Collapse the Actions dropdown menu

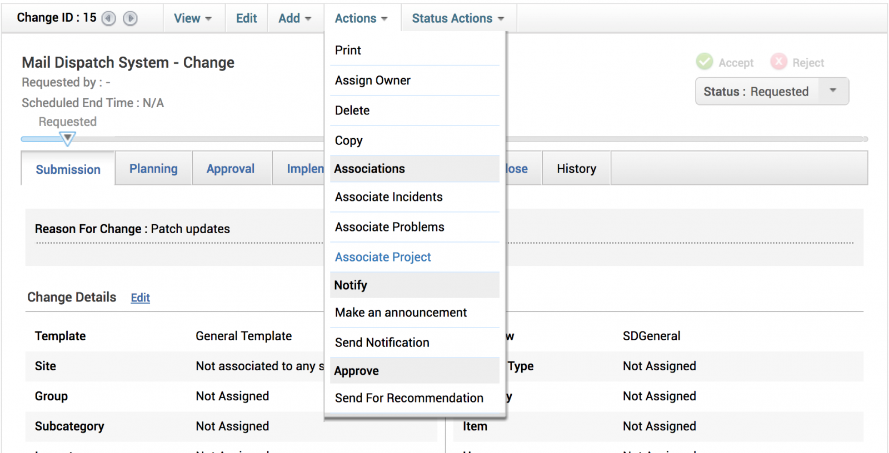coord(361,18)
